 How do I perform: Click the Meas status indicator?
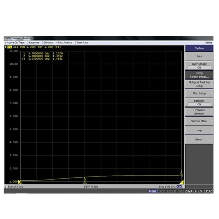(x=152, y=191)
